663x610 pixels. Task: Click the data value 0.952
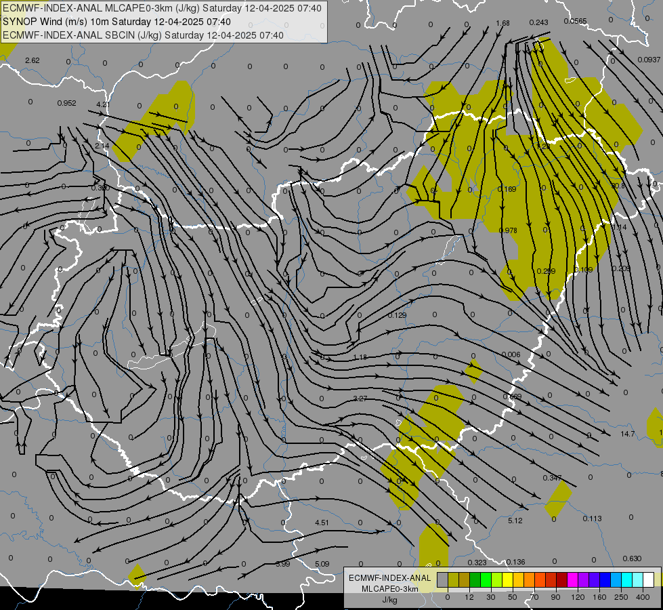(66, 103)
